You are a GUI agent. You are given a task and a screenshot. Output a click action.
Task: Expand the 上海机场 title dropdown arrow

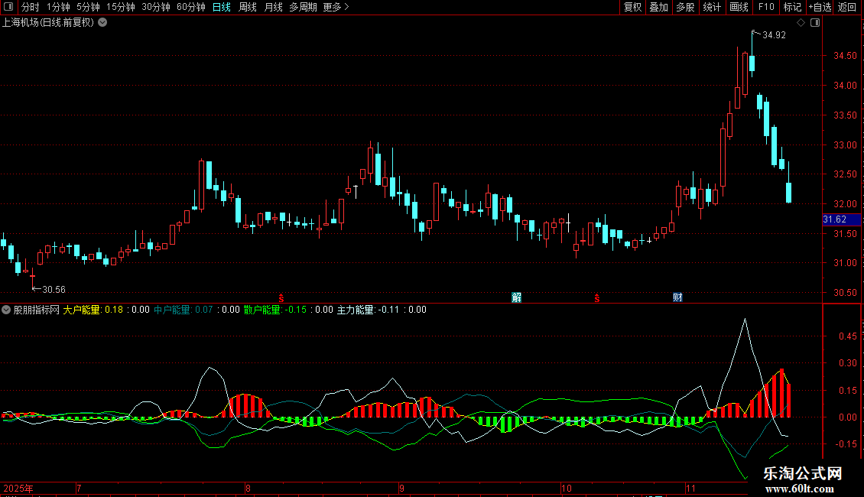[102, 23]
